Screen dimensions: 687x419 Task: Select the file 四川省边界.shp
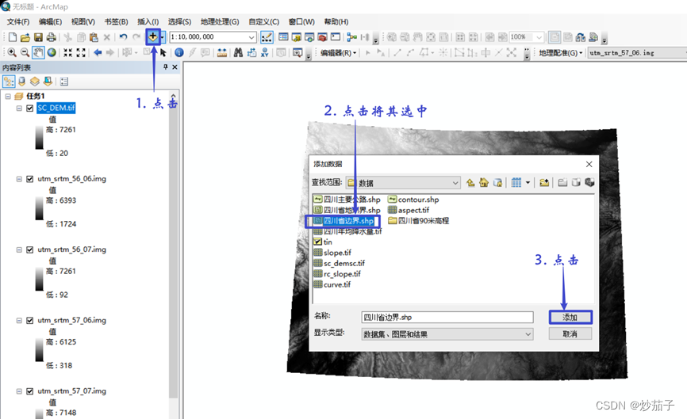(343, 221)
